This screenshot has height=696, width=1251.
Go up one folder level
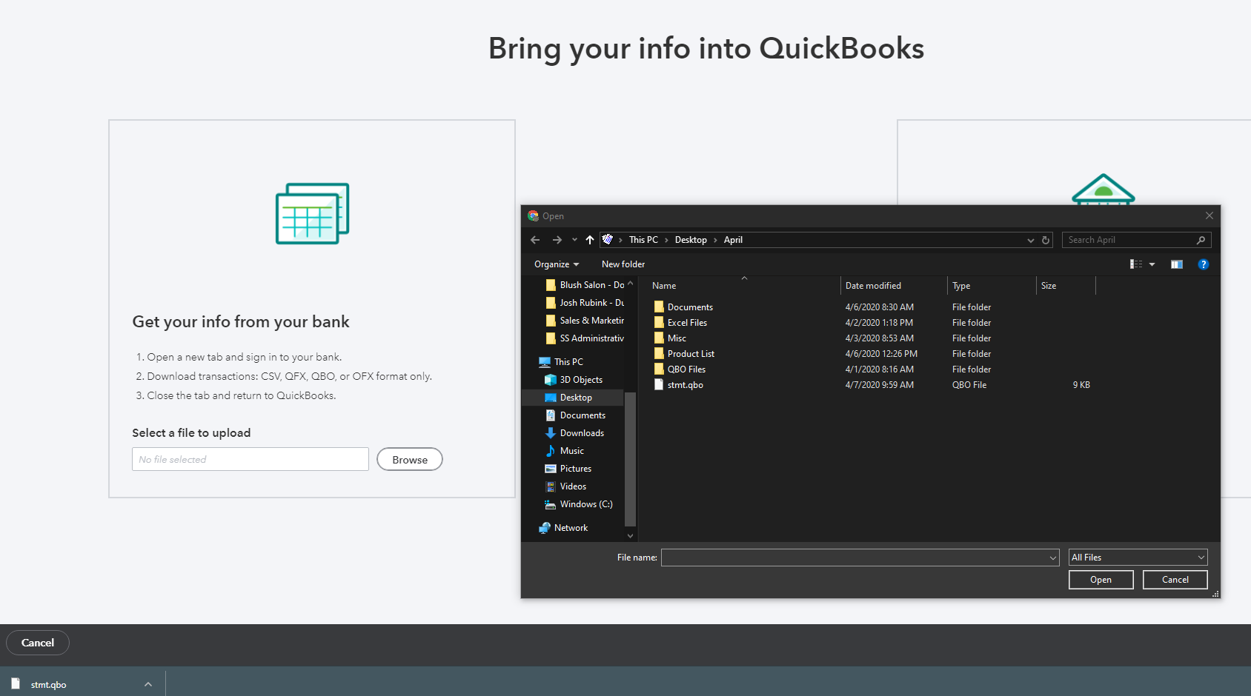[590, 240]
